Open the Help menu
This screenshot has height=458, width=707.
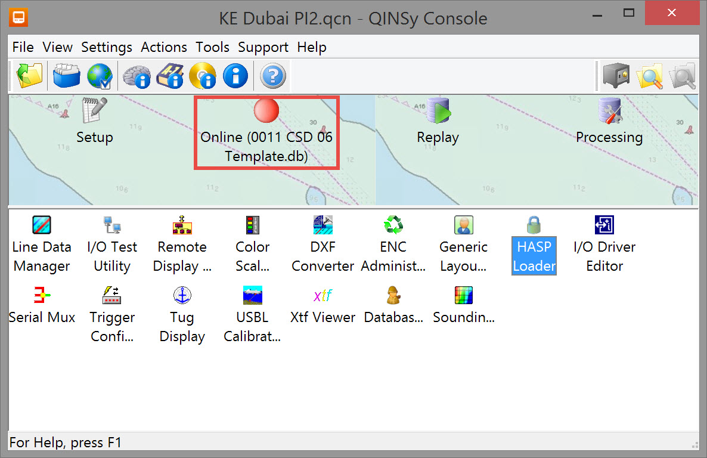pyautogui.click(x=312, y=47)
